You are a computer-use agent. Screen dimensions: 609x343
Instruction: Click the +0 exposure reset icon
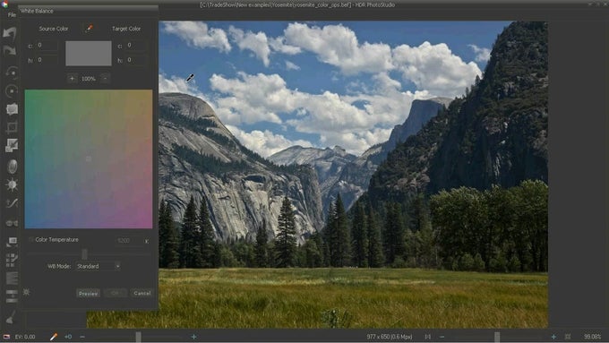click(x=68, y=337)
